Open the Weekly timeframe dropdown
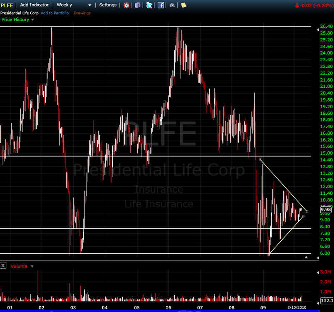Image resolution: width=334 pixels, height=312 pixels. point(74,5)
